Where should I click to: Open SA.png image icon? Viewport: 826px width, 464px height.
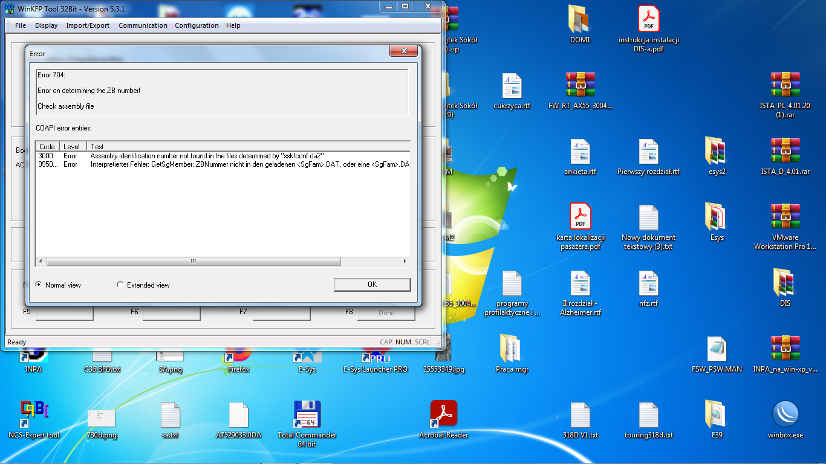pos(170,358)
